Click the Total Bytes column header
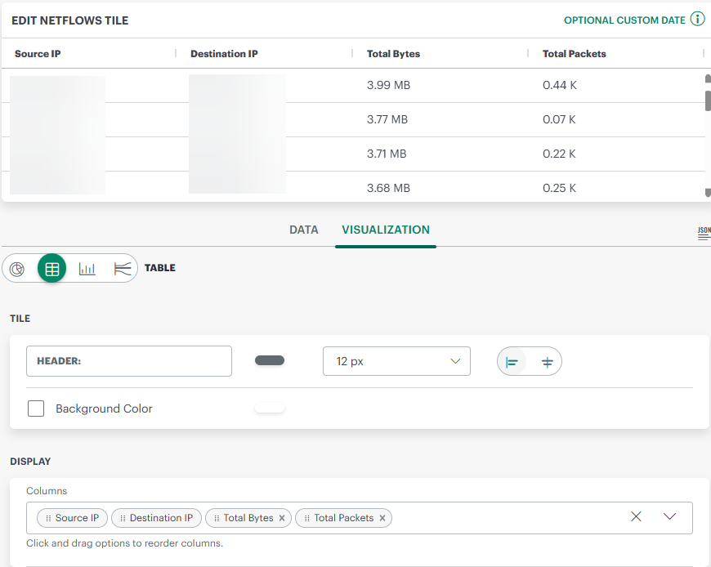711x567 pixels. tap(393, 54)
